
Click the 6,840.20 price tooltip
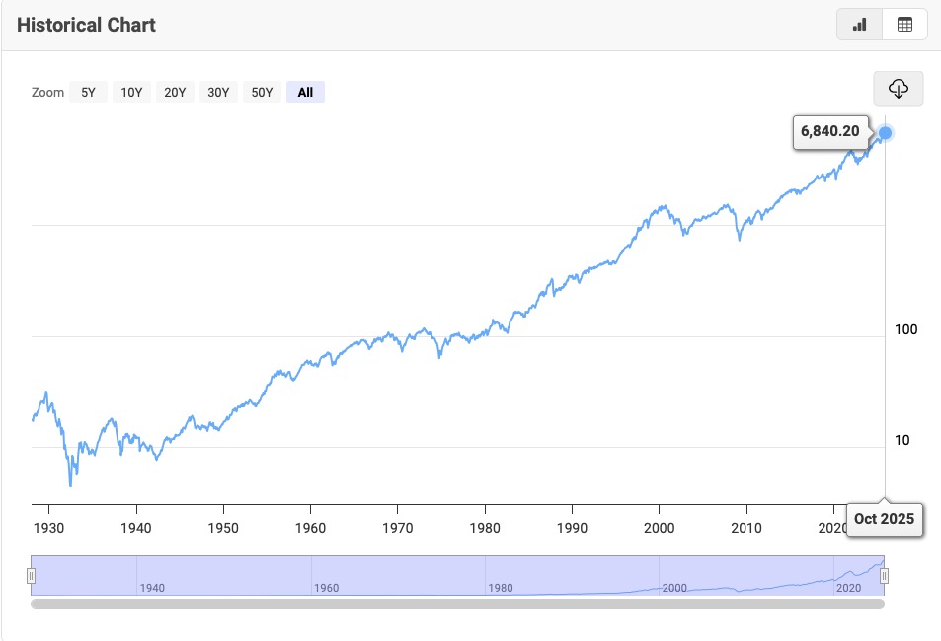(x=829, y=131)
